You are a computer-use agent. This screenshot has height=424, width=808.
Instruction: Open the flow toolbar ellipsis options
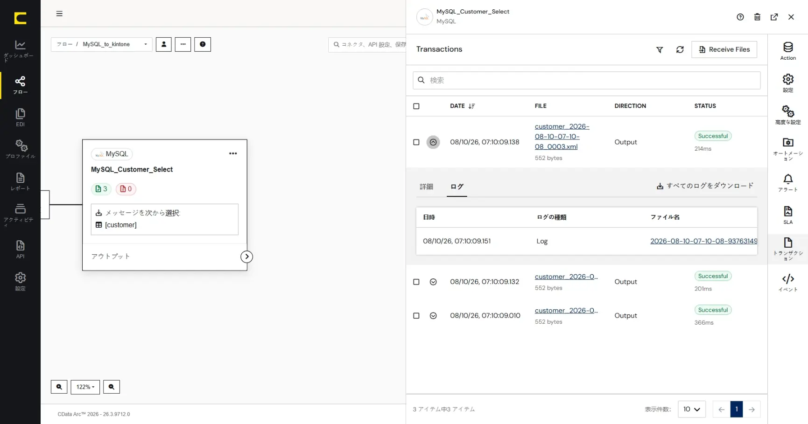point(183,44)
